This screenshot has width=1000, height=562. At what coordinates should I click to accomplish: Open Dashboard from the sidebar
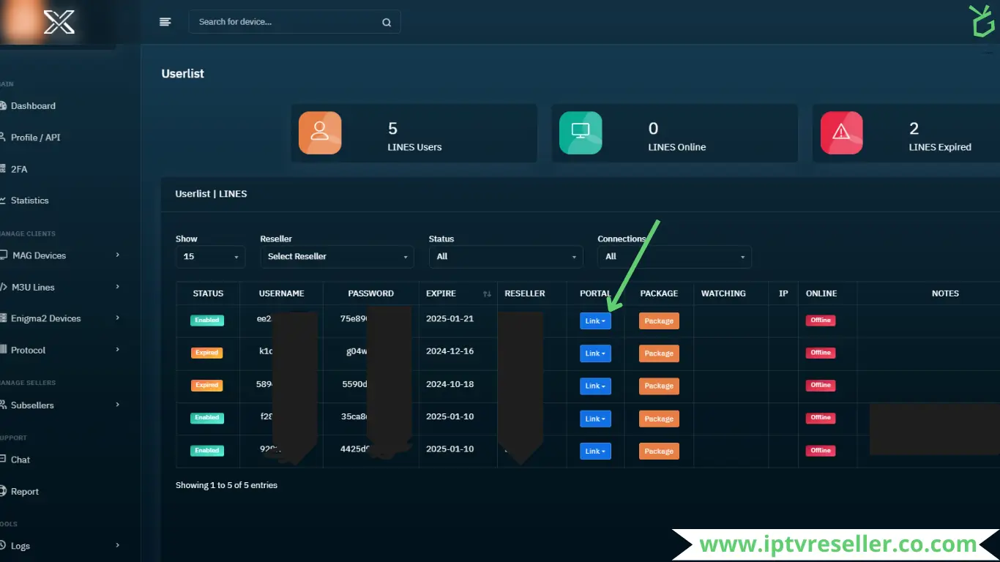coord(33,106)
